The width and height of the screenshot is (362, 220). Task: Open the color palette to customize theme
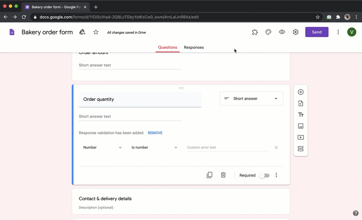tap(268, 32)
